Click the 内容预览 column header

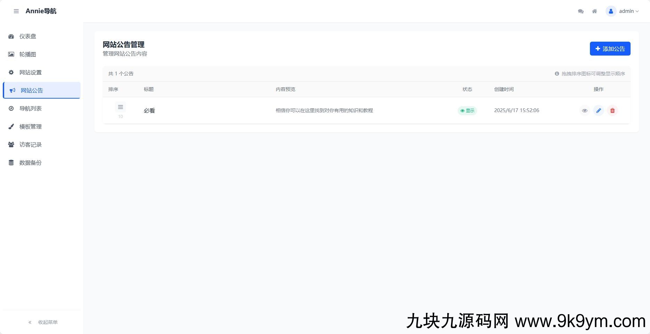click(285, 89)
